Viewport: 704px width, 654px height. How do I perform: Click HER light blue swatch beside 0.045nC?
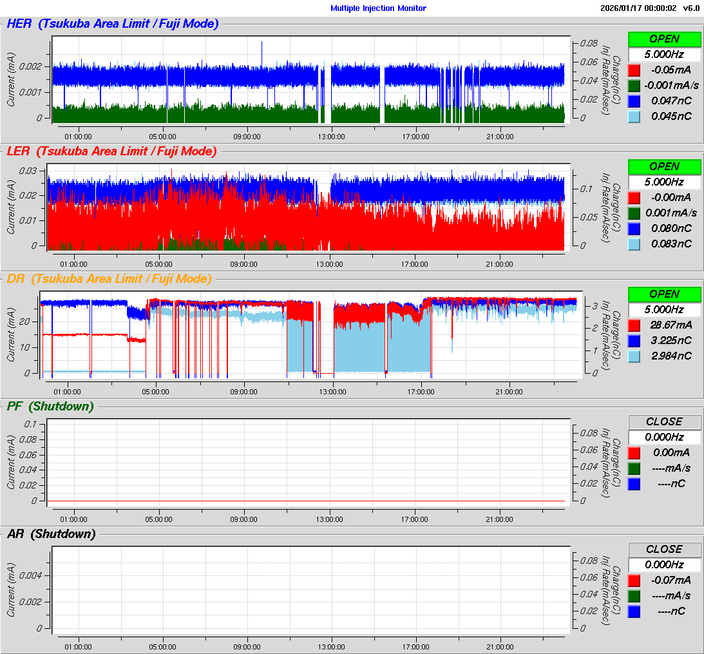(634, 117)
